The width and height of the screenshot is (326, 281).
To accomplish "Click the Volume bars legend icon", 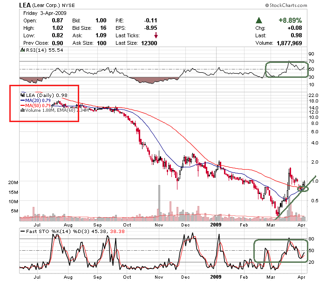I will pyautogui.click(x=22, y=110).
